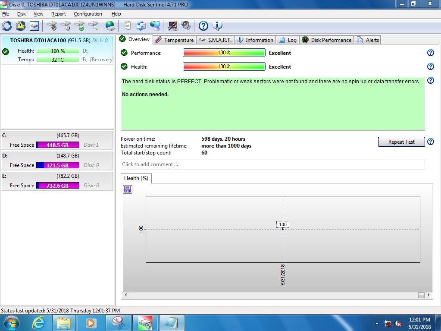Switch to the Temperature tab
This screenshot has height=331, width=441.
pyautogui.click(x=175, y=40)
